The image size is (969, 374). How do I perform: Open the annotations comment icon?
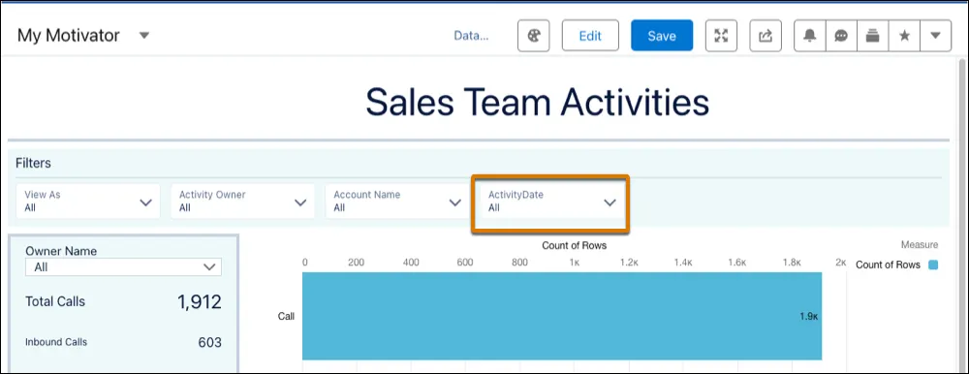(x=841, y=36)
